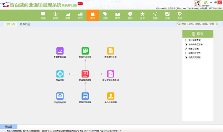Open the 决策 (Decision) module

(167, 15)
